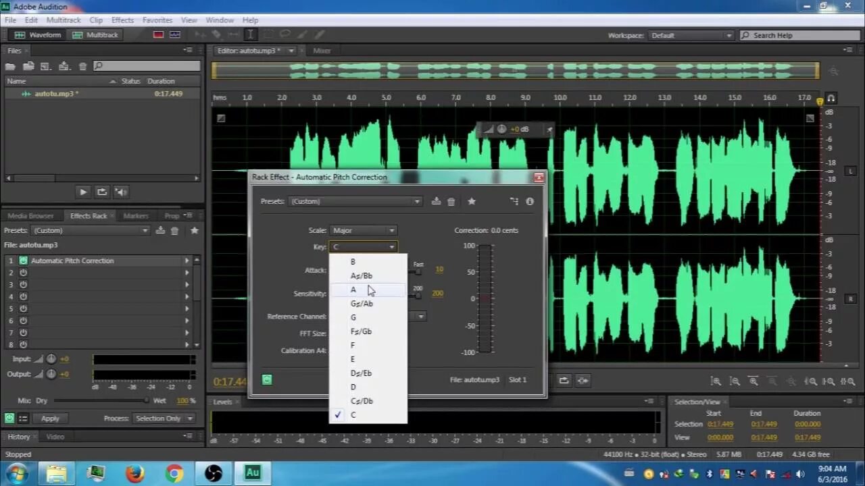Select autotu.mp3 in the Files list
Image resolution: width=865 pixels, height=486 pixels.
click(x=101, y=94)
